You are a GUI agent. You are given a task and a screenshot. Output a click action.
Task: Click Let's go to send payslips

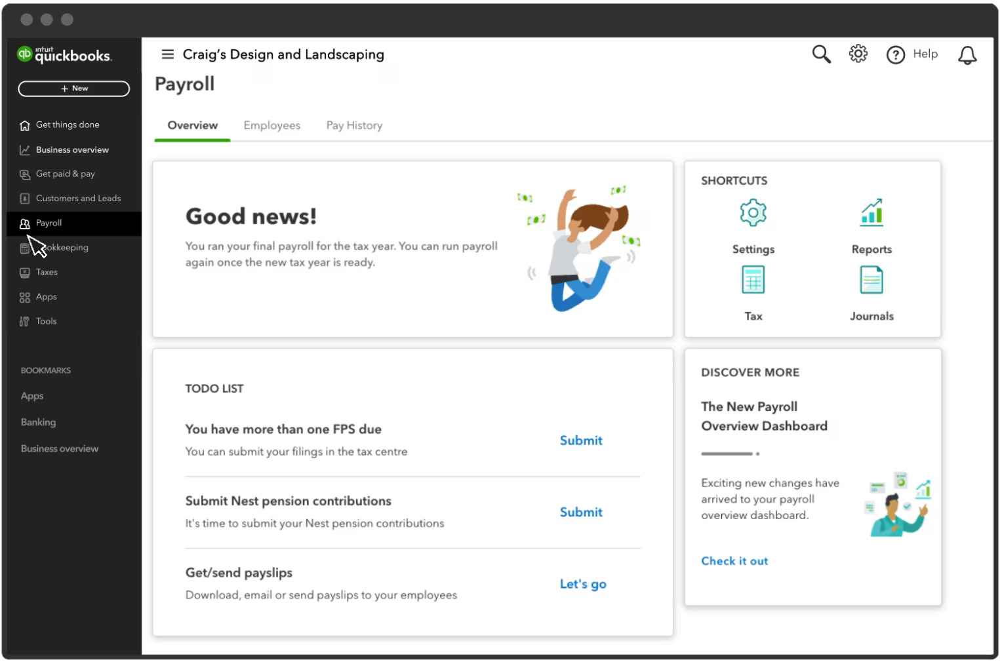(582, 584)
